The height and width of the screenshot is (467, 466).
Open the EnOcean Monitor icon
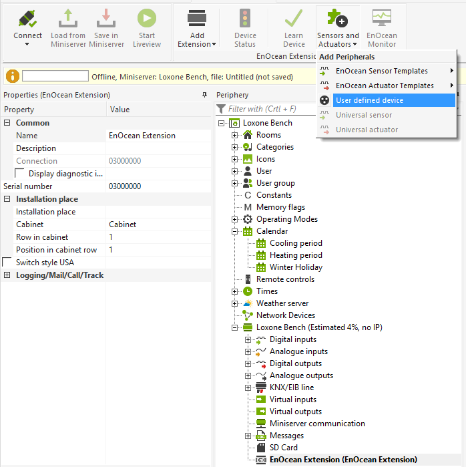click(x=382, y=18)
